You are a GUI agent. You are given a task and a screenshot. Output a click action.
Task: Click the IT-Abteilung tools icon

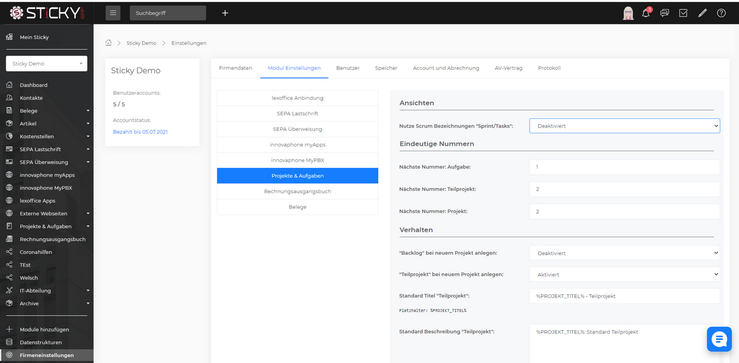coord(9,290)
